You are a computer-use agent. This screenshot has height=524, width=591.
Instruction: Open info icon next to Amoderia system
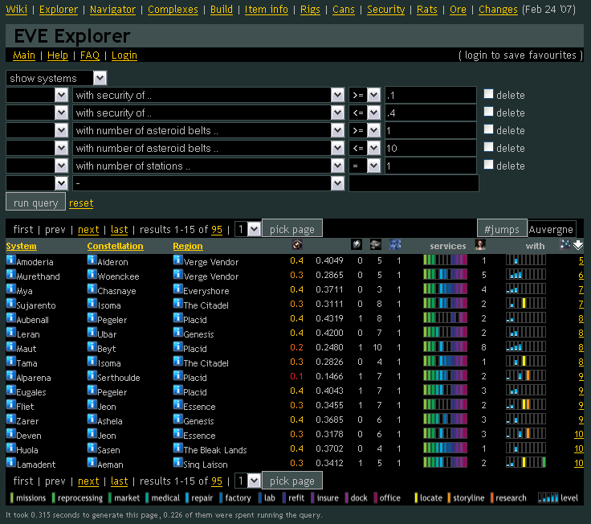tap(11, 260)
